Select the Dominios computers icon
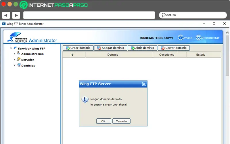 19,65
